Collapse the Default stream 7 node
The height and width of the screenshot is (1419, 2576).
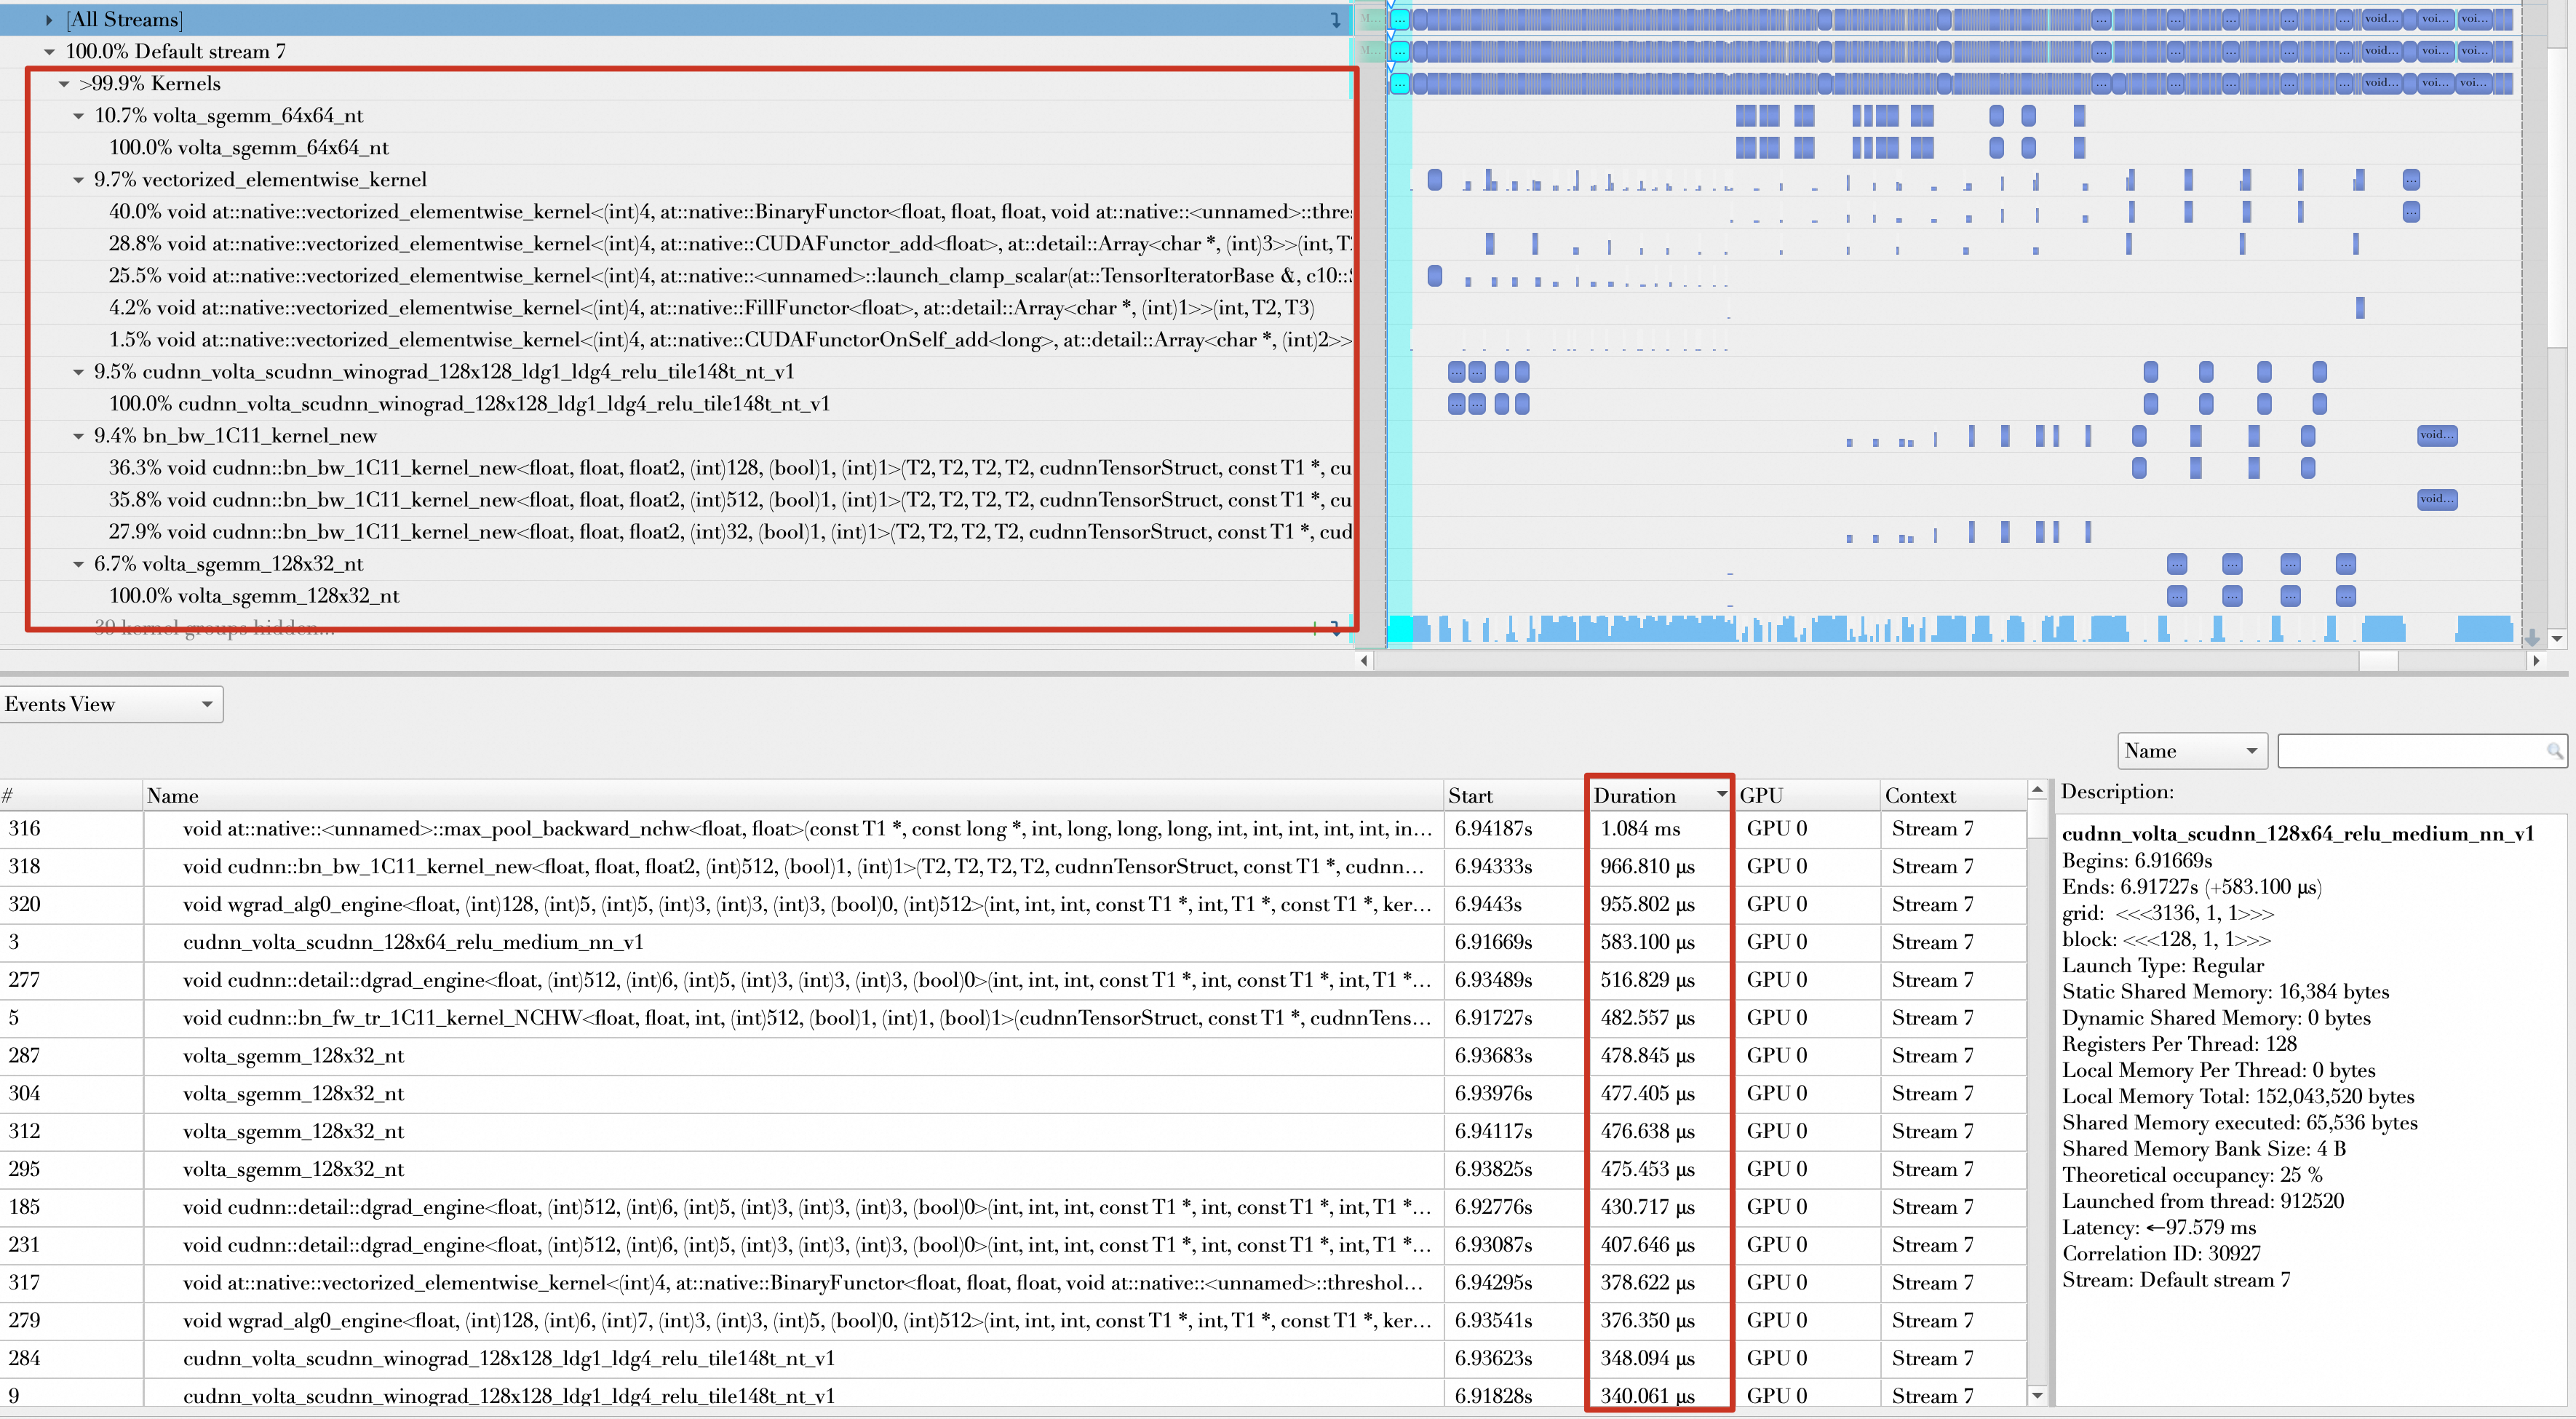click(x=49, y=52)
